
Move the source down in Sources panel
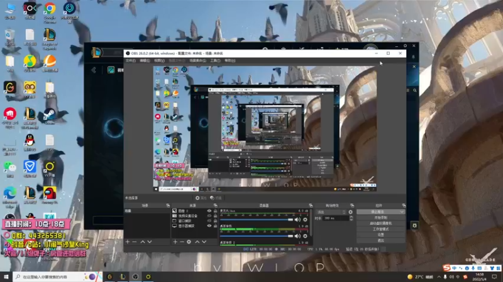(x=204, y=242)
